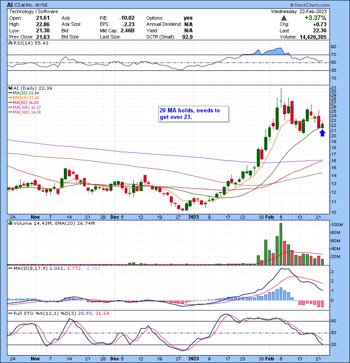Click the 2023 label on the bottom date axis
The width and height of the screenshot is (350, 363).
tap(194, 359)
